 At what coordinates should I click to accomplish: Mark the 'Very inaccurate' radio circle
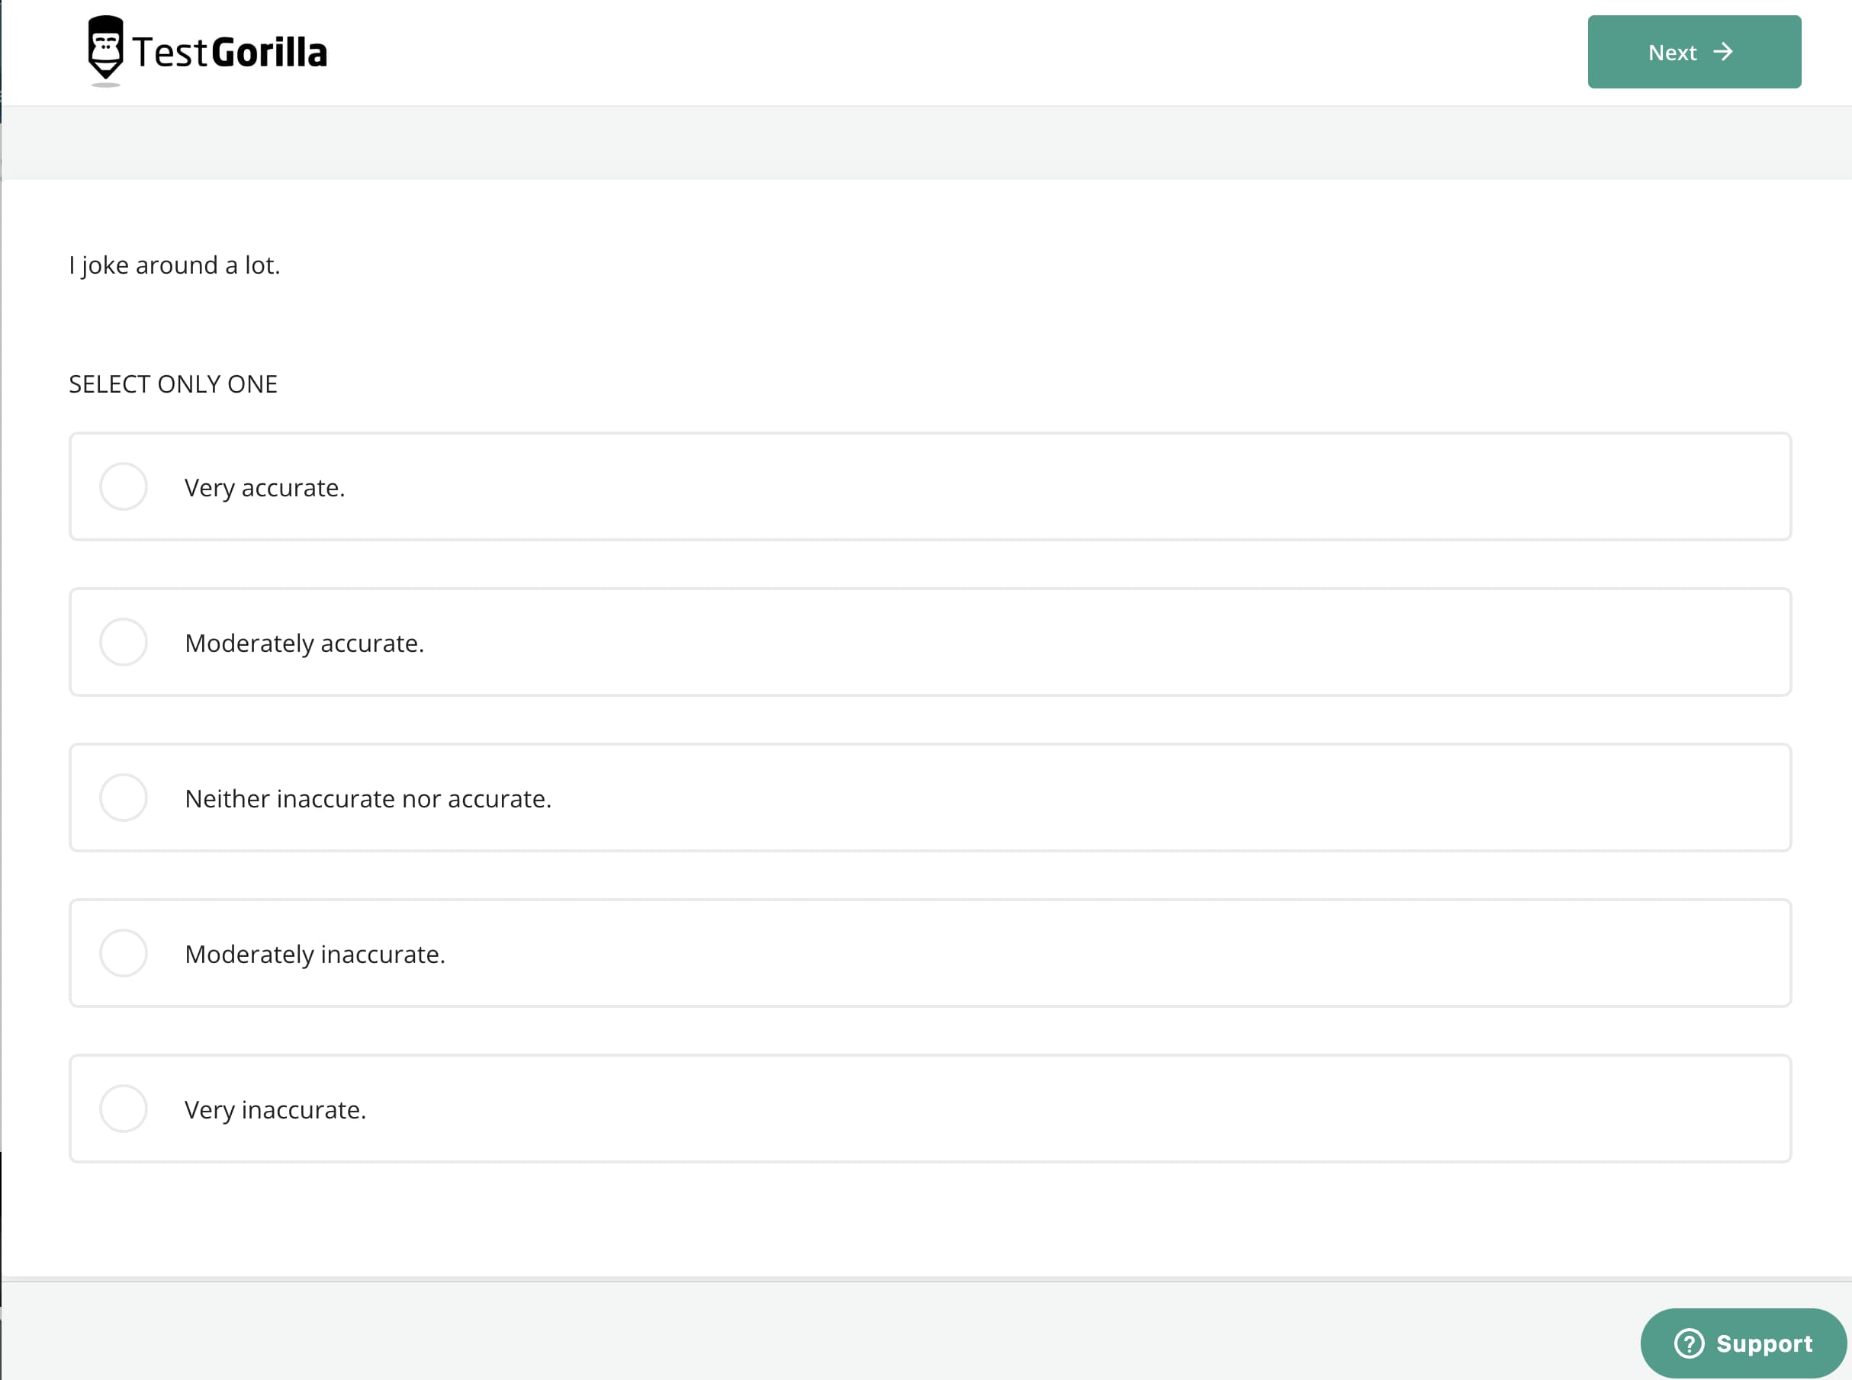(x=124, y=1108)
